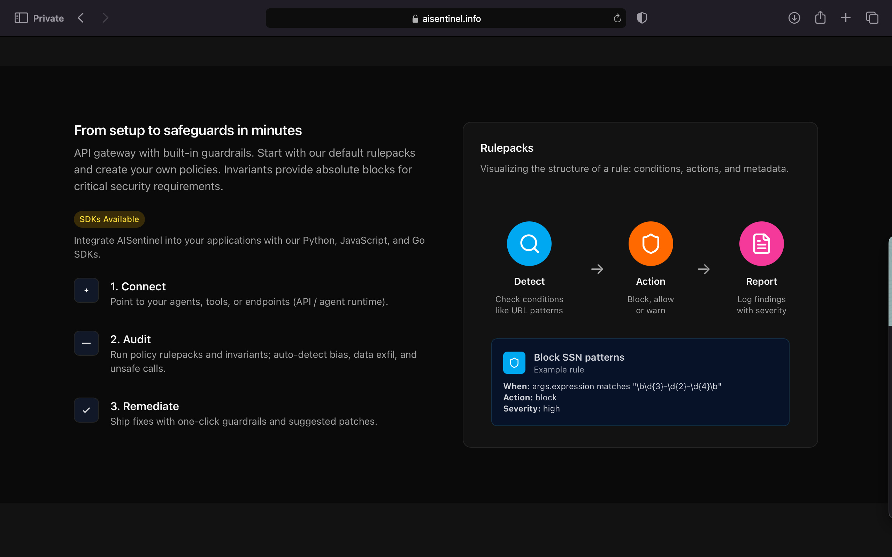This screenshot has height=557, width=892.
Task: Open the downloads icon in toolbar
Action: tap(794, 18)
